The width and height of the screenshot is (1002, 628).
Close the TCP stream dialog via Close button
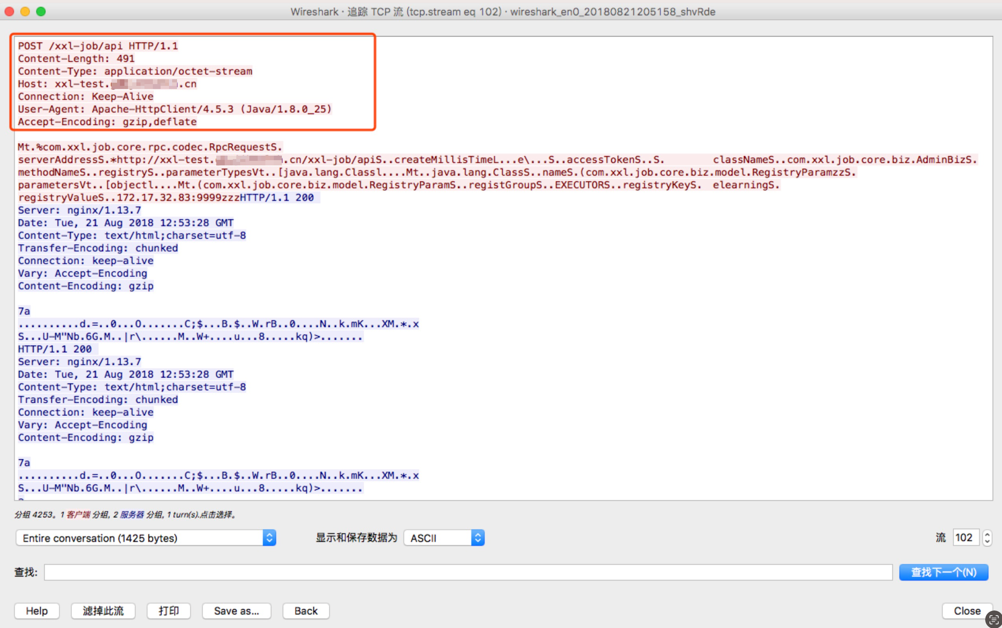pos(967,610)
